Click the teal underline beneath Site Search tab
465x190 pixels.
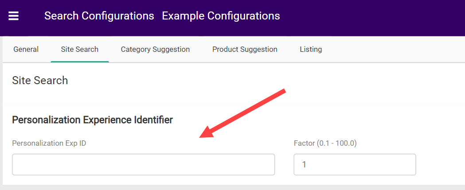point(80,62)
